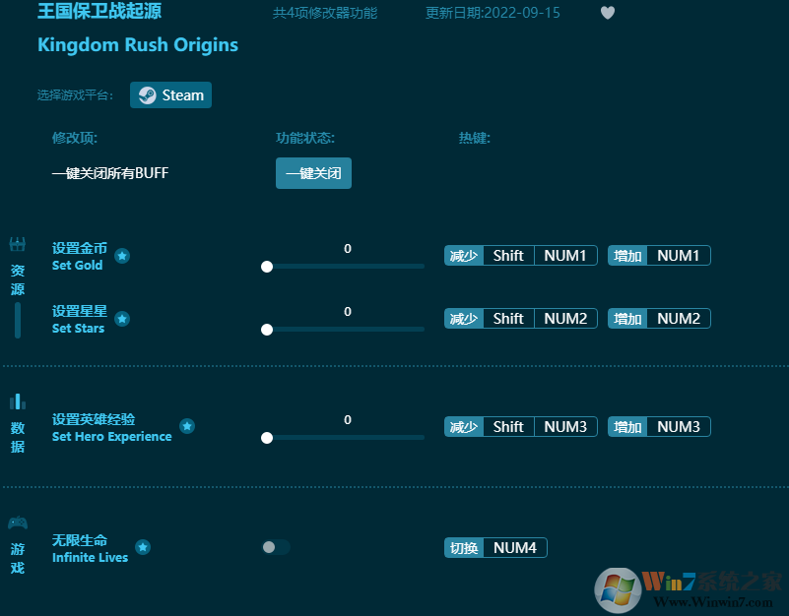Click the star icon beside Set Stars

tap(122, 319)
